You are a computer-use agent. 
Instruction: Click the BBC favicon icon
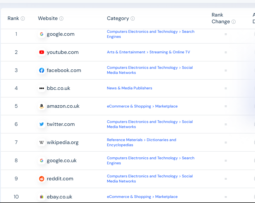[x=42, y=88]
